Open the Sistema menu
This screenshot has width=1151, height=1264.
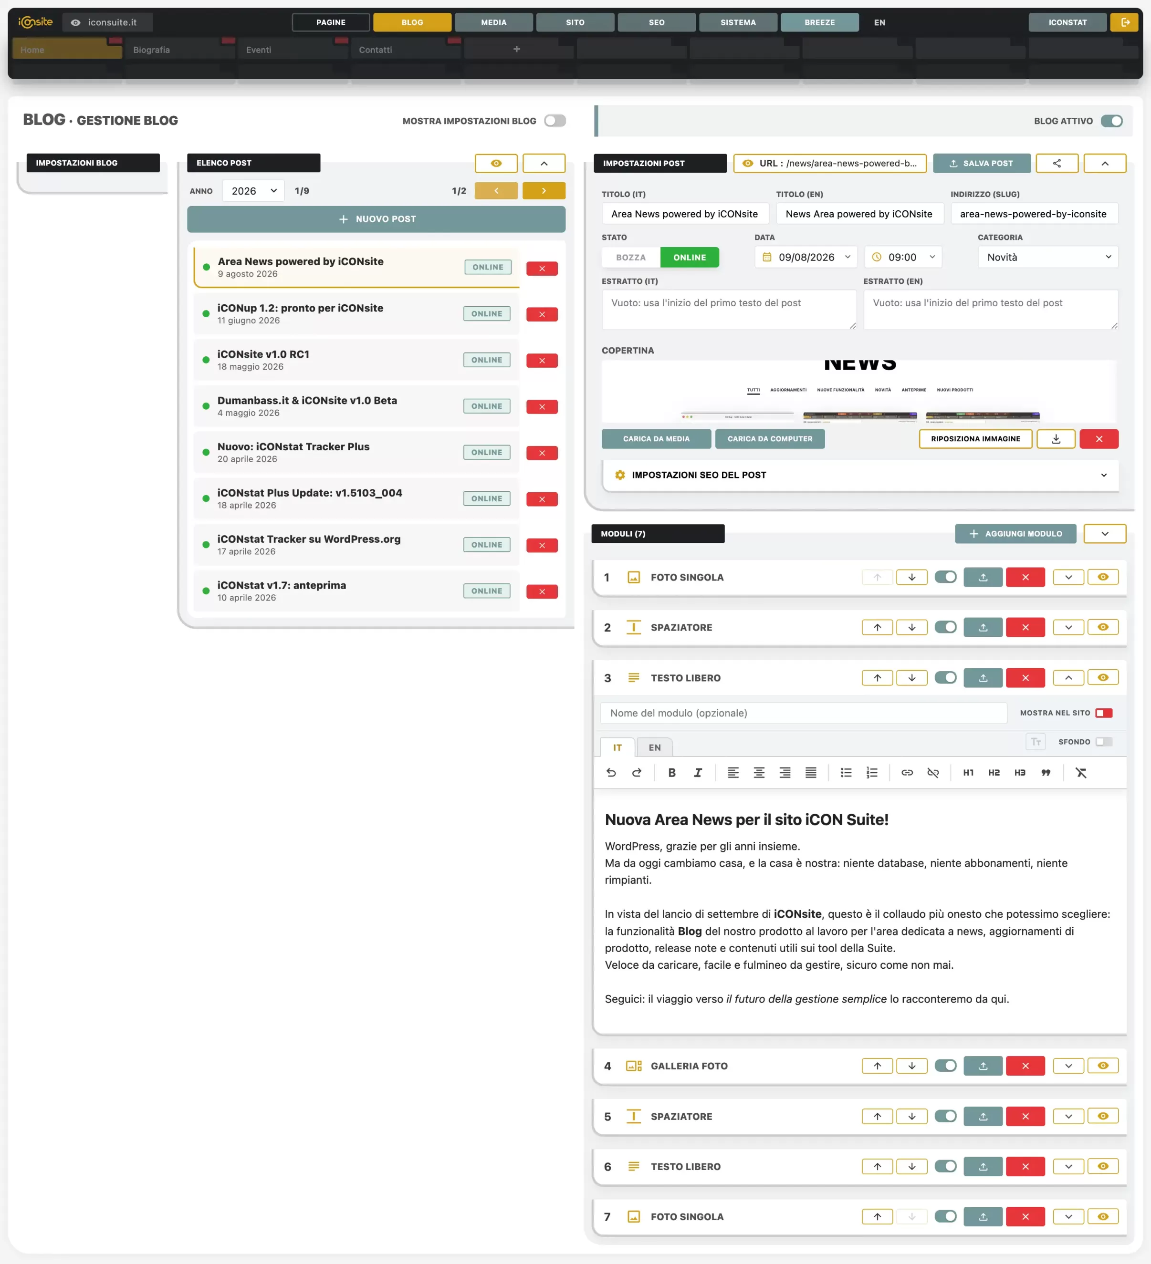[738, 22]
